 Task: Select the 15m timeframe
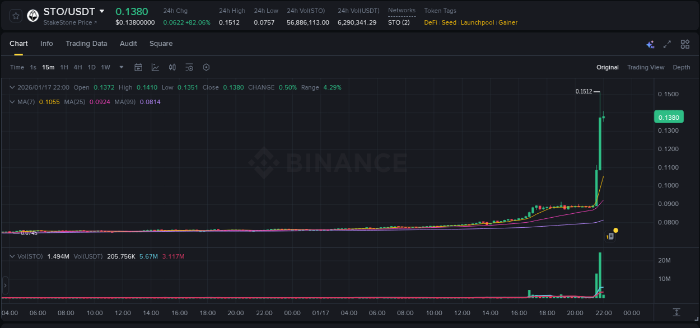48,67
